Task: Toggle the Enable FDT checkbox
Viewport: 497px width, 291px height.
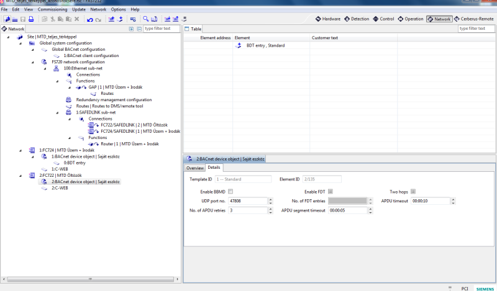Action: (x=330, y=191)
